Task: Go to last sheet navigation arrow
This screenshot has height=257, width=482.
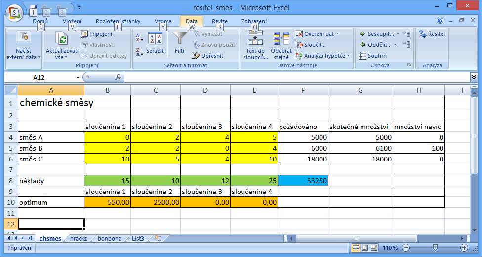Action: (x=30, y=238)
